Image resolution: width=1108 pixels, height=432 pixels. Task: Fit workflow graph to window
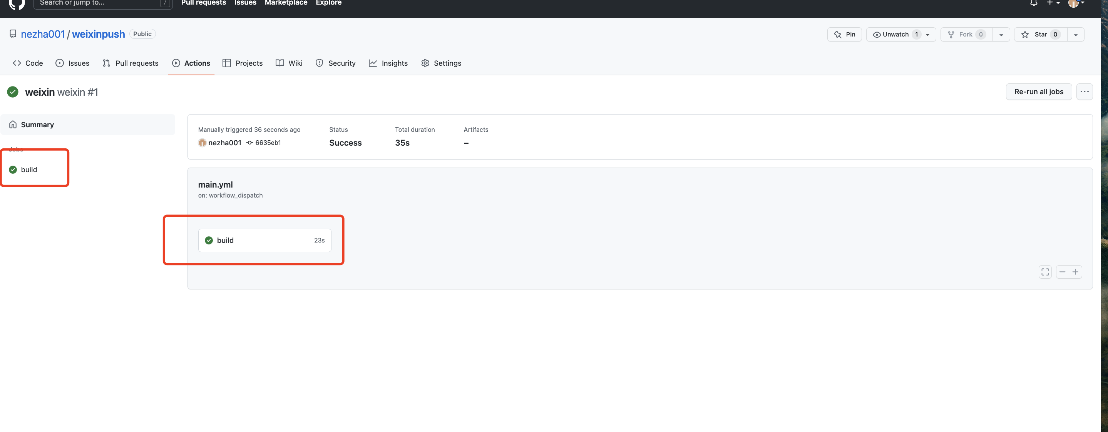[x=1045, y=272]
